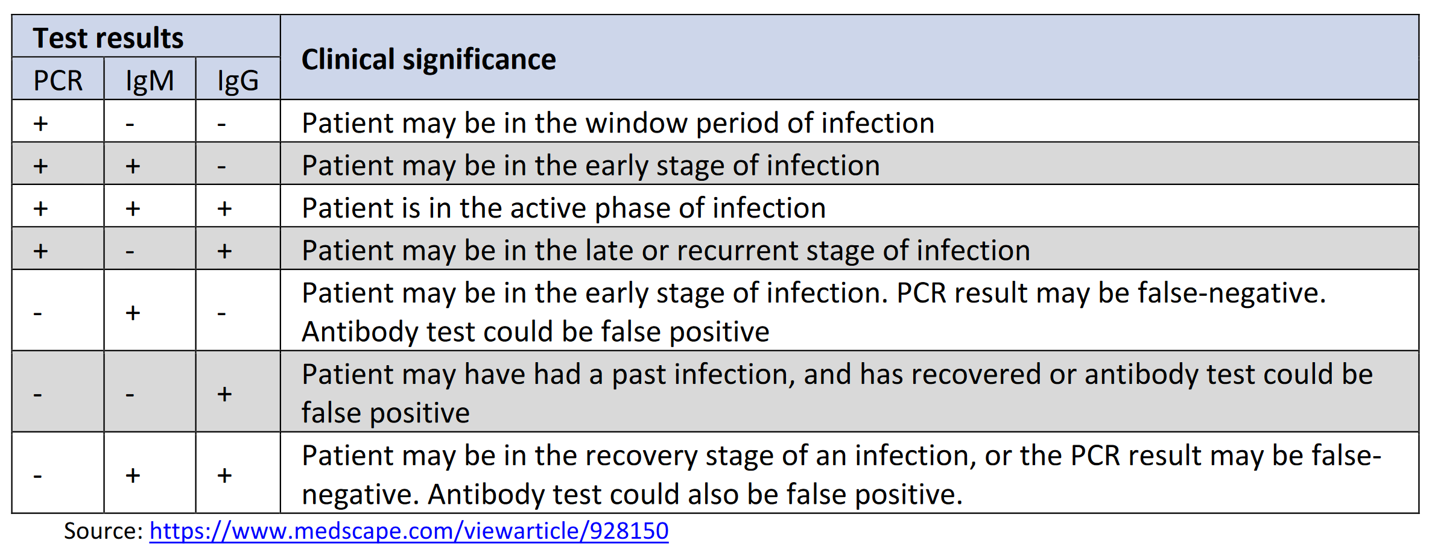Click IgG plus sign in late or recurrent row

[224, 251]
